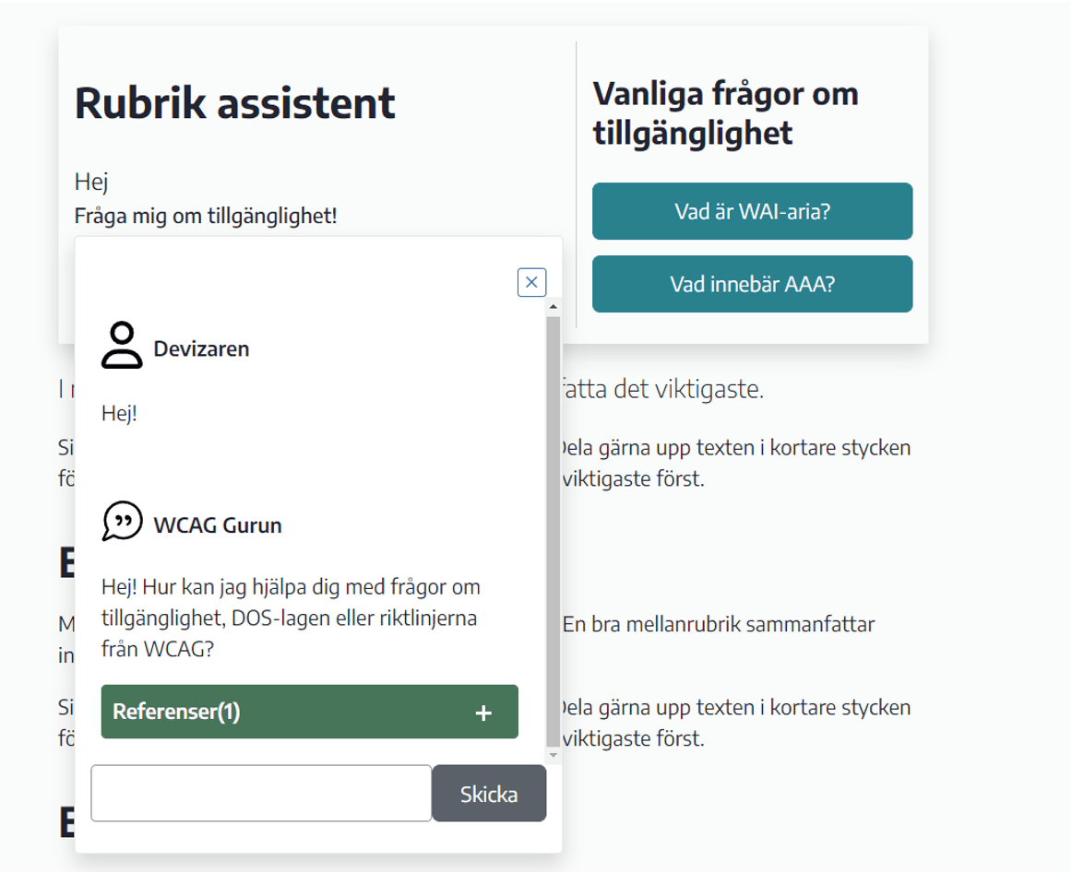Click the Devizaren user avatar icon
This screenshot has height=872, width=1072.
click(x=122, y=347)
